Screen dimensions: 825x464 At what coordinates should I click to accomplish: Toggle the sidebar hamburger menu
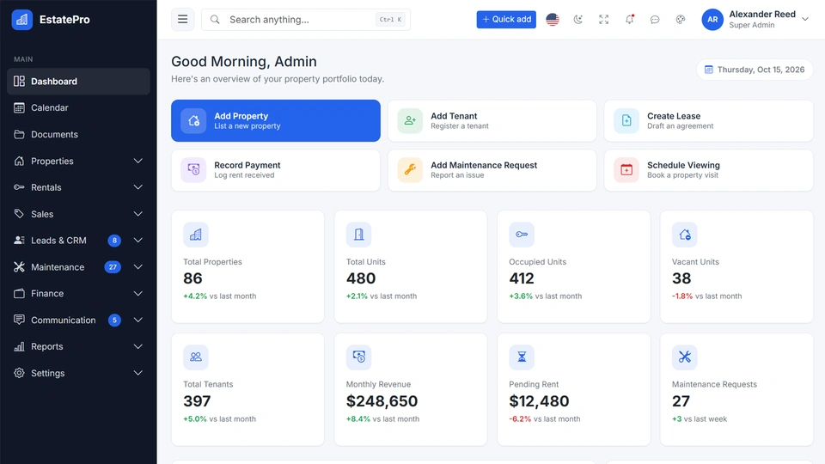click(x=182, y=20)
